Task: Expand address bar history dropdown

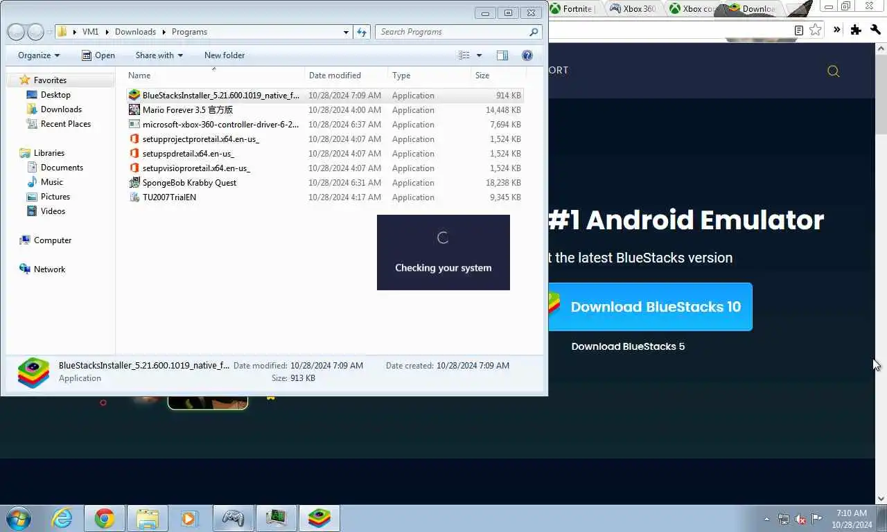Action: click(x=346, y=32)
